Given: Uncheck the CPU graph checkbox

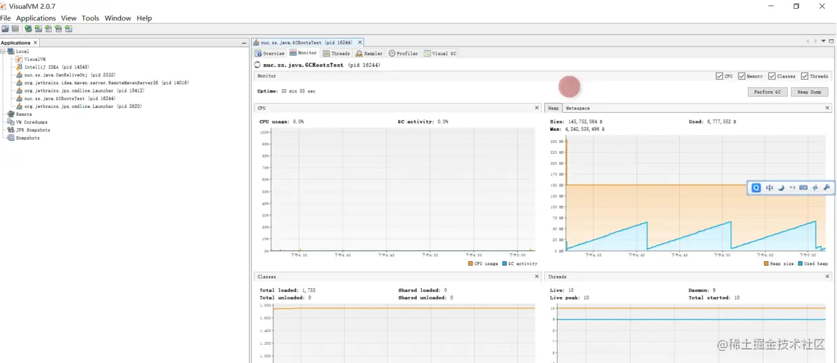Looking at the screenshot, I should [x=720, y=76].
